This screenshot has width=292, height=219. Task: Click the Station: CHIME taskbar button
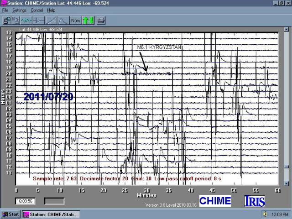tap(51, 214)
